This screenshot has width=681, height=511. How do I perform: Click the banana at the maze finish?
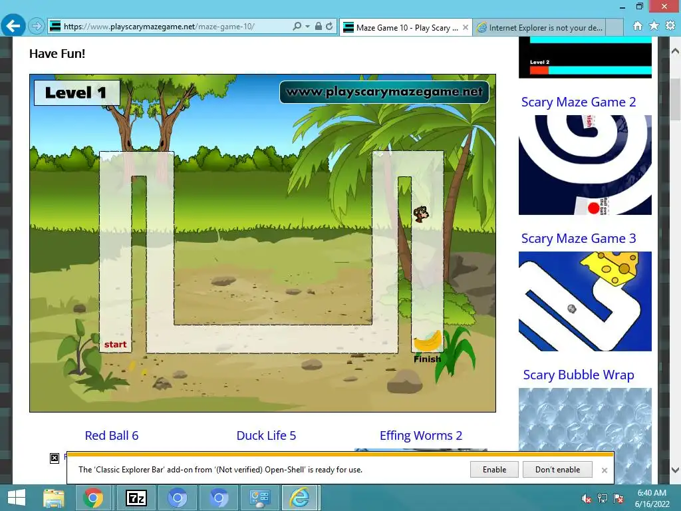(x=428, y=341)
